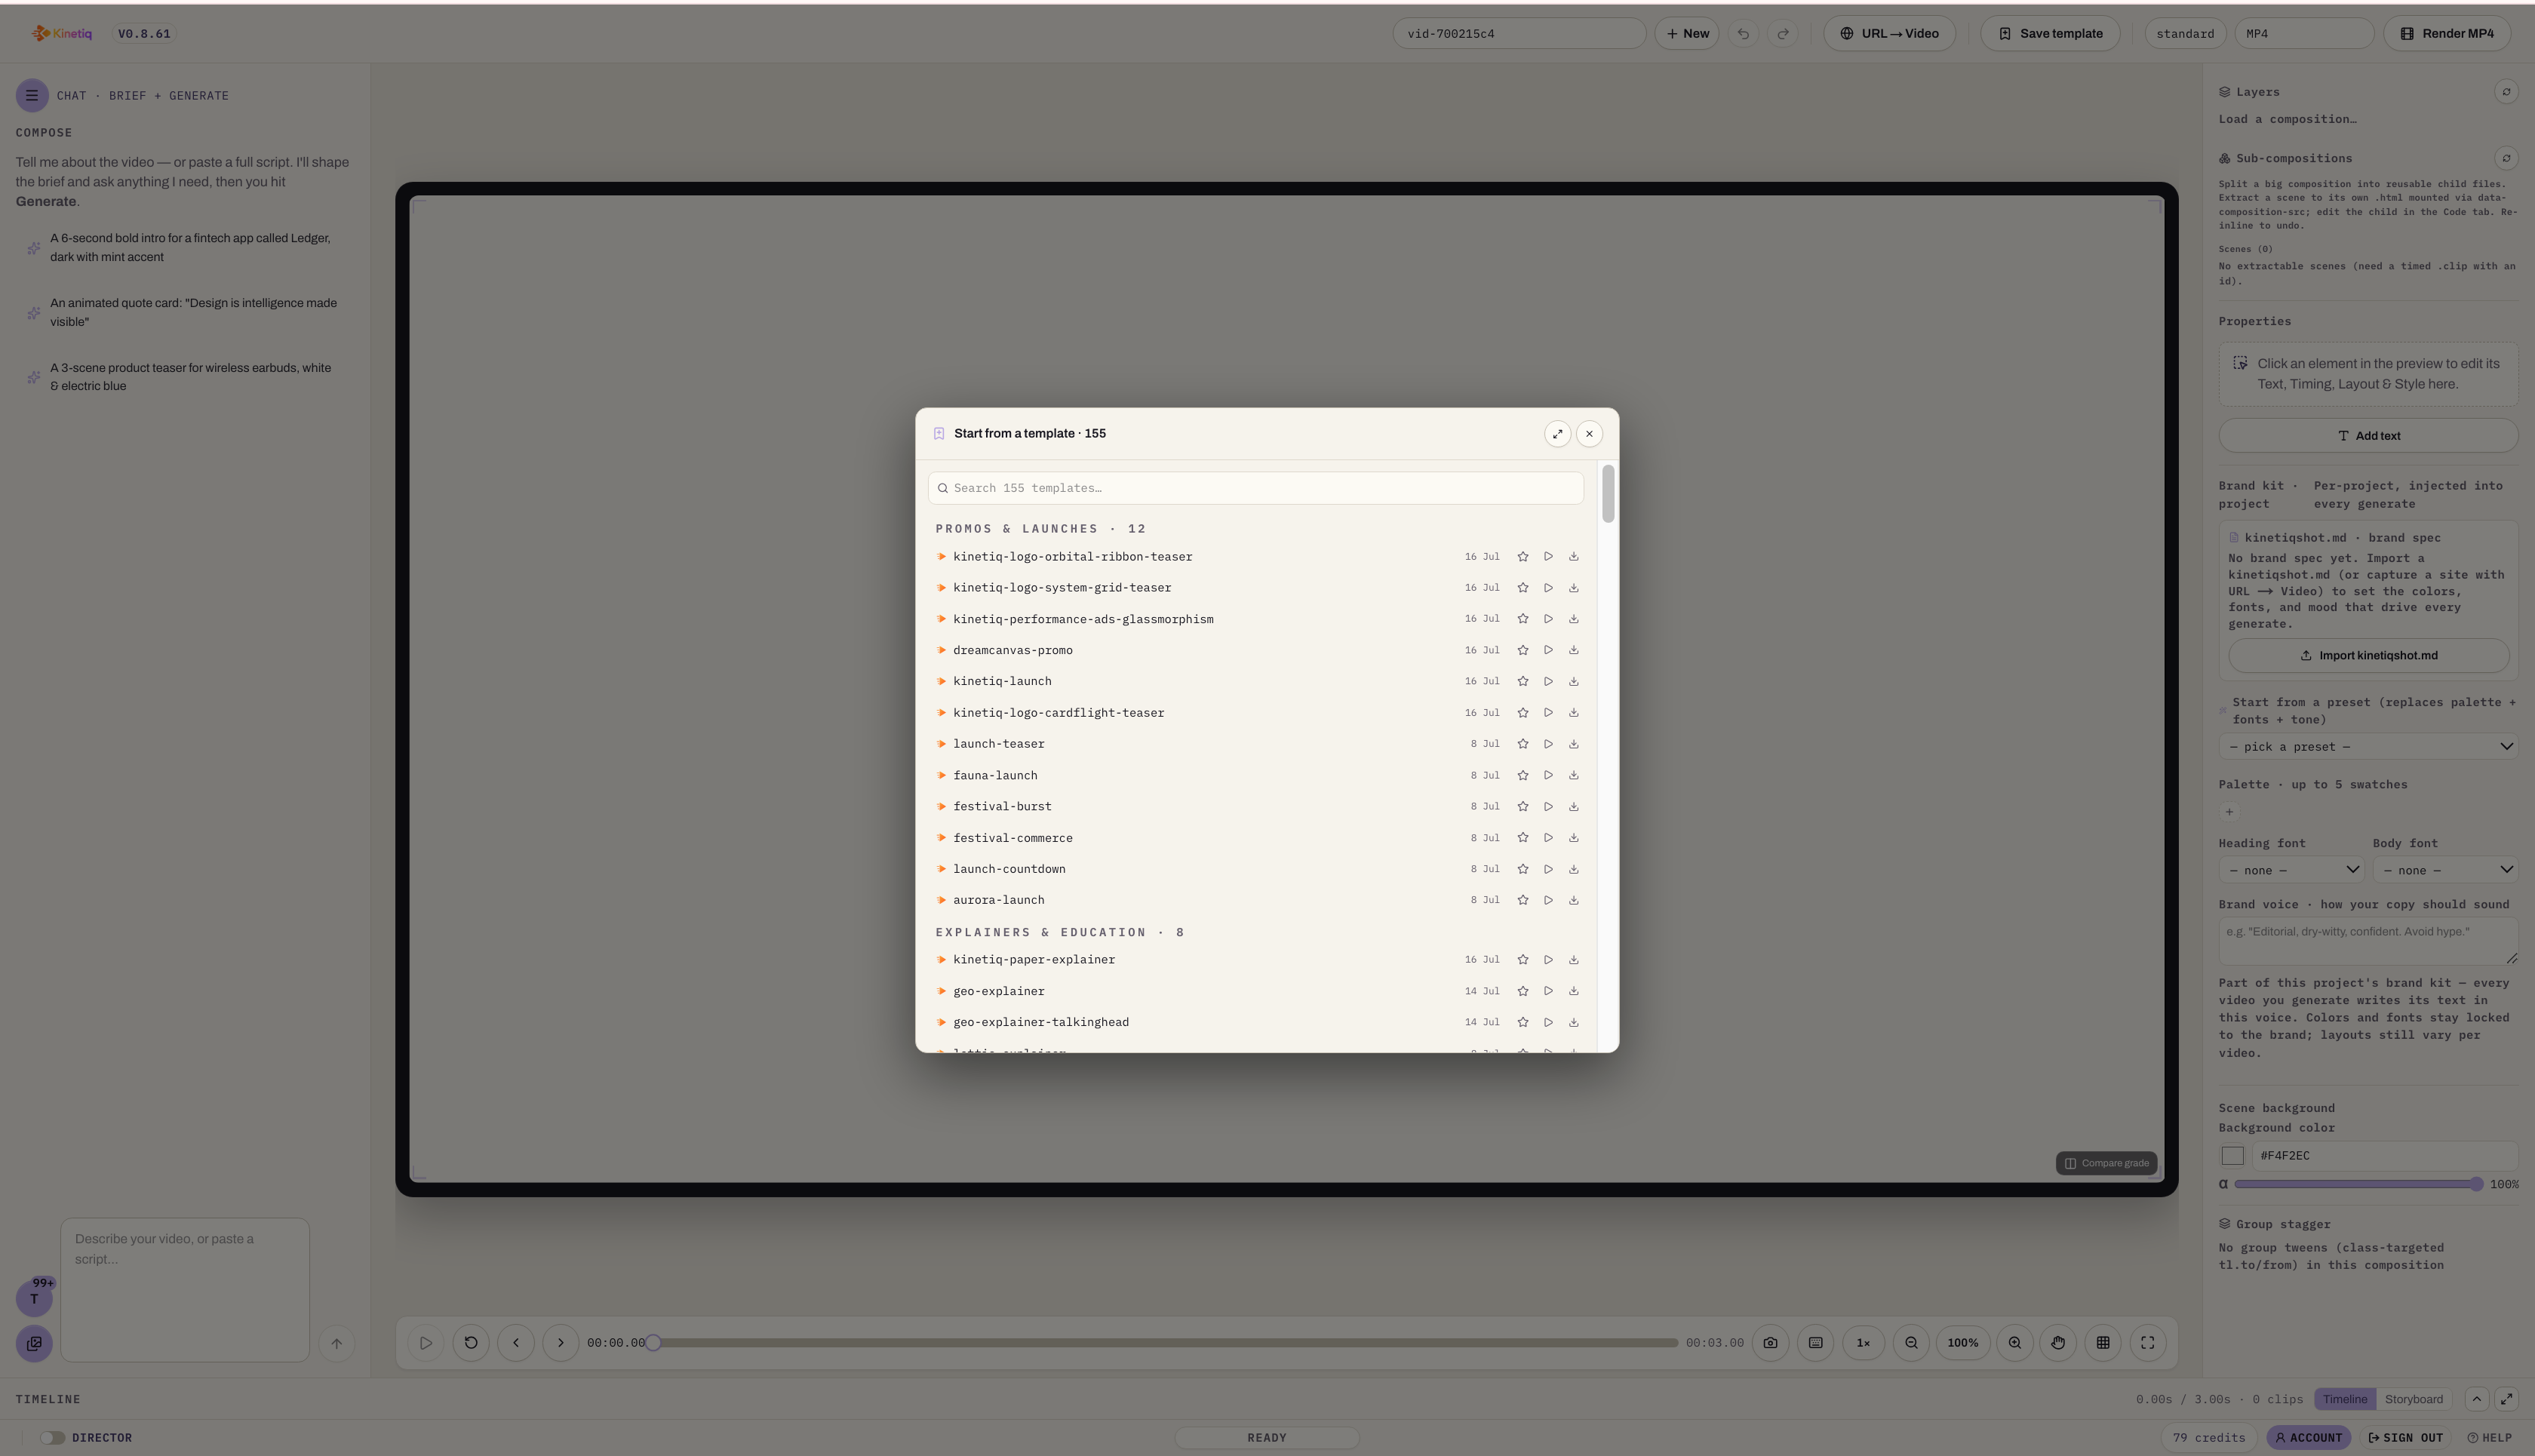This screenshot has height=1456, width=2535.
Task: Preview the dreamcanvas-promo template
Action: 1548,650
